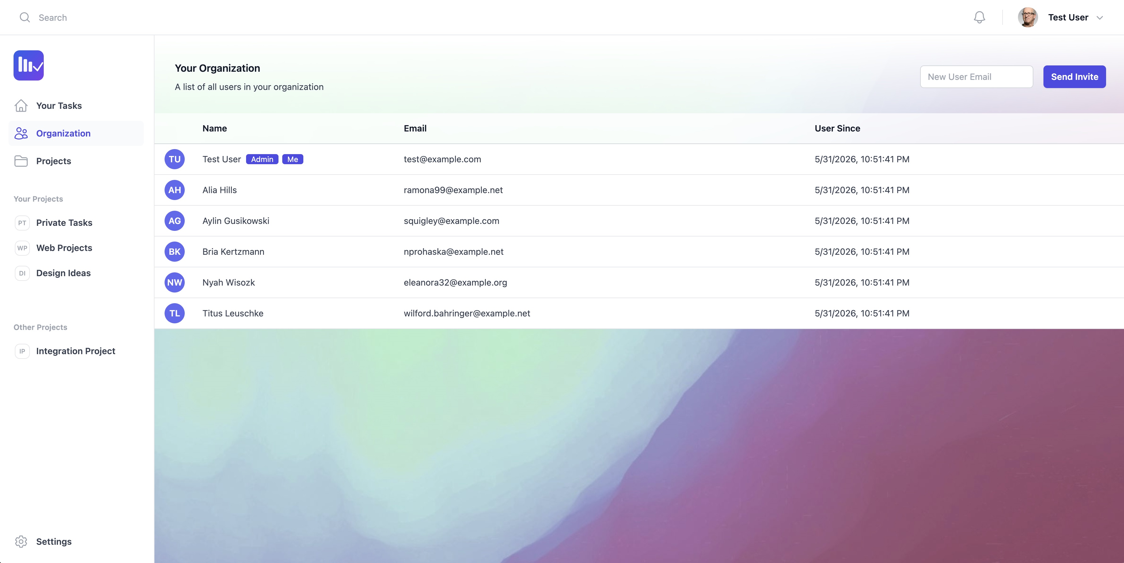Screen dimensions: 1124x563
Task: Click the User Since date for Alia Hills
Action: pyautogui.click(x=862, y=190)
